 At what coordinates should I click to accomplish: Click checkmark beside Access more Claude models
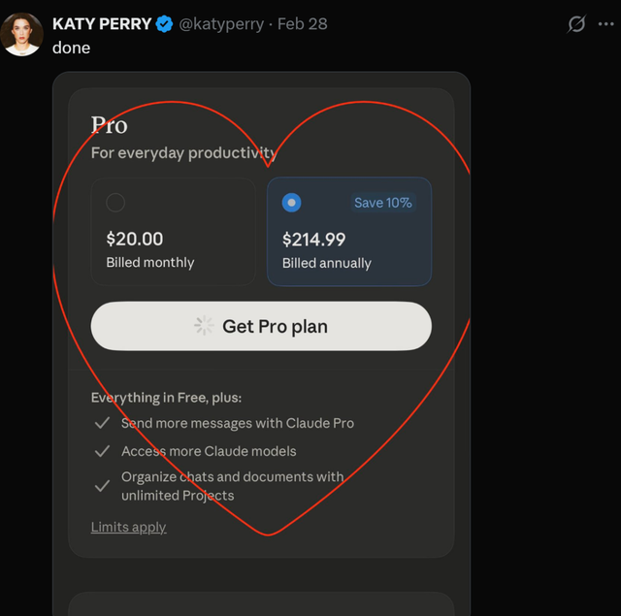click(102, 451)
